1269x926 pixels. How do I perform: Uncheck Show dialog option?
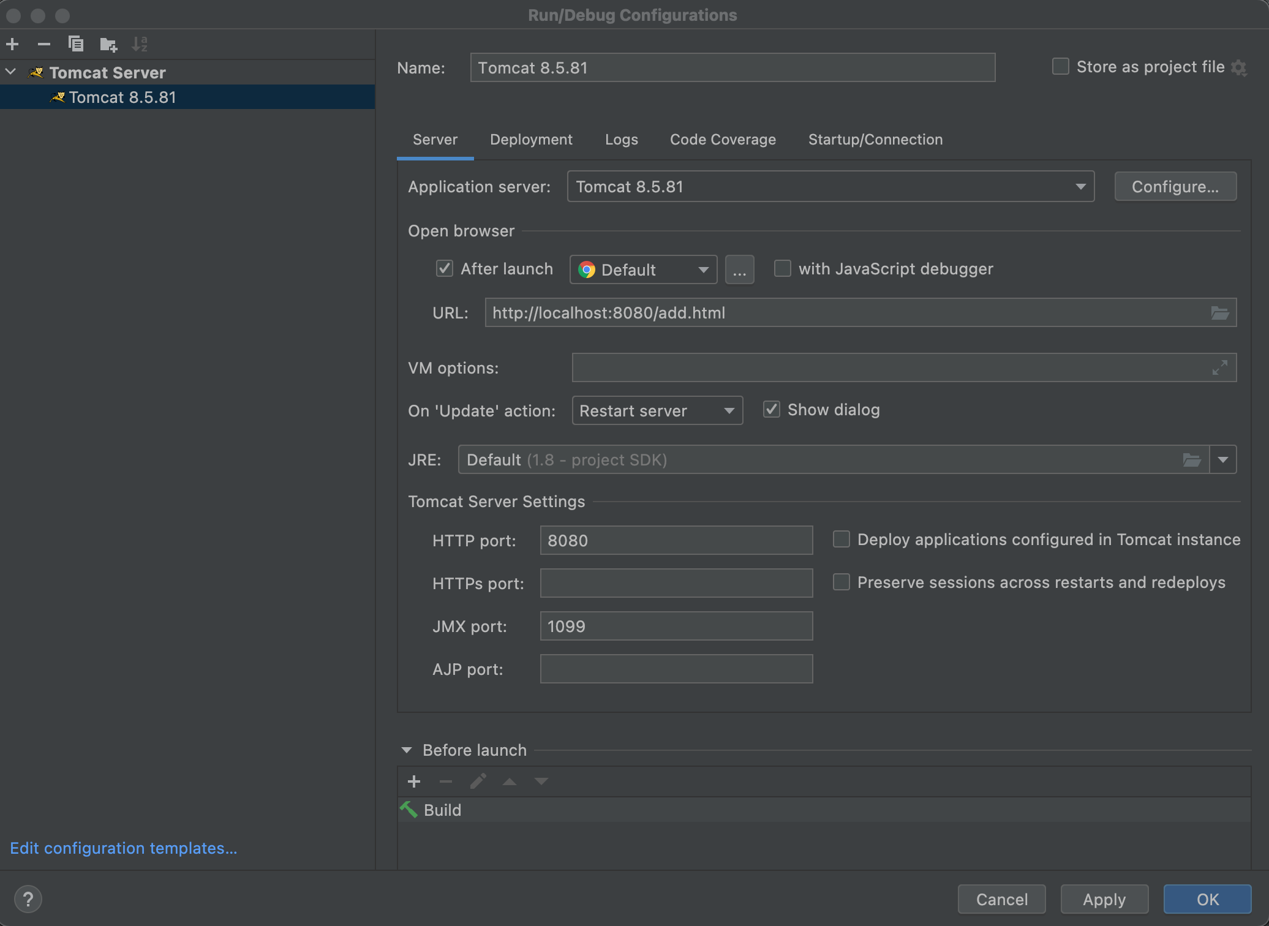[x=772, y=409]
